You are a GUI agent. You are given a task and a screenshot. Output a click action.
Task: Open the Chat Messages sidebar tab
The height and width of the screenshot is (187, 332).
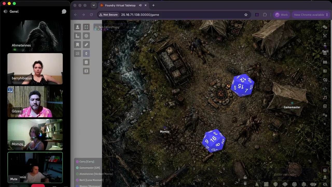(x=325, y=27)
